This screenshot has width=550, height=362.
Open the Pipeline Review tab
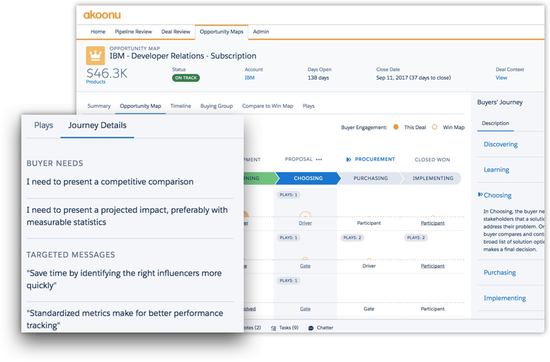point(134,32)
